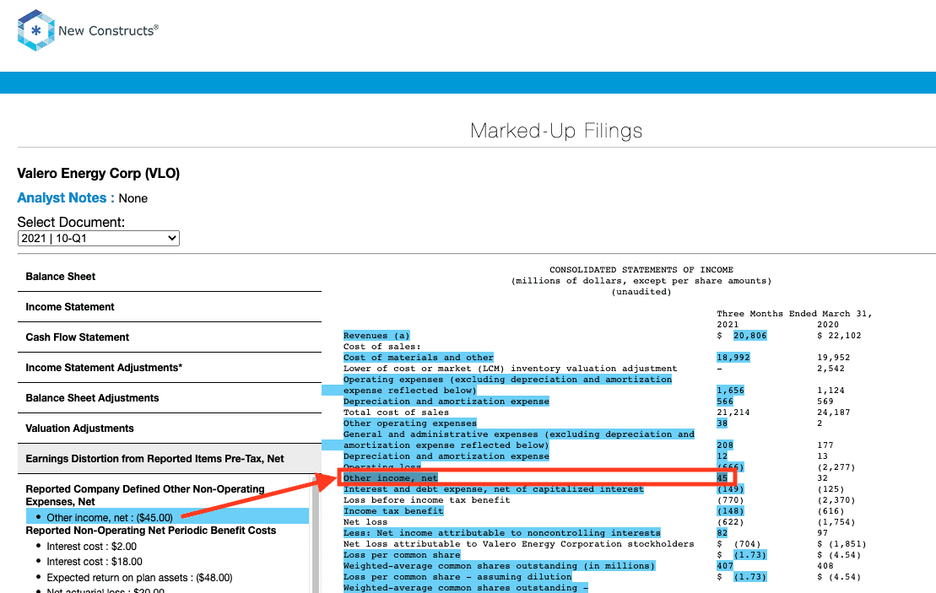The height and width of the screenshot is (593, 936).
Task: Open the Select Document dropdown
Action: [99, 238]
